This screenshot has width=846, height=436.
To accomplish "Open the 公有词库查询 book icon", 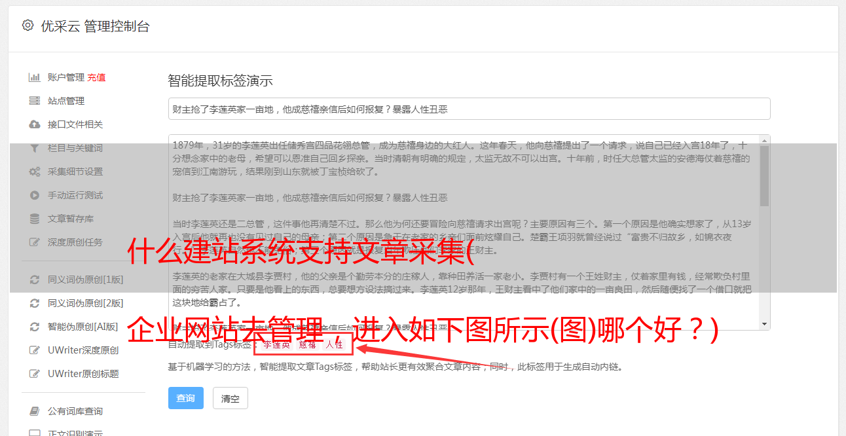I will tap(35, 411).
